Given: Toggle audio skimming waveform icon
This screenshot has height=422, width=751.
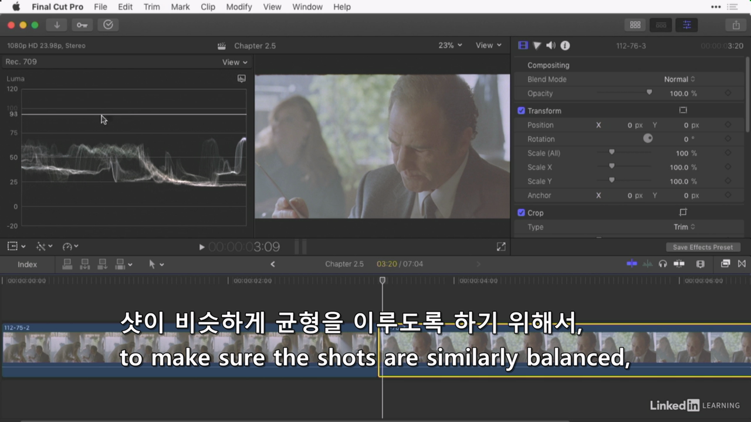Looking at the screenshot, I should [x=647, y=264].
